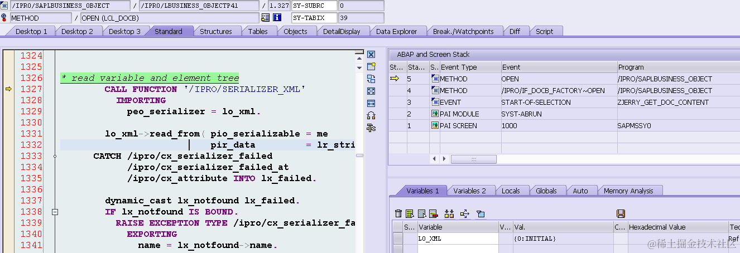
Task: Open the Locals variables tab
Action: tap(511, 191)
